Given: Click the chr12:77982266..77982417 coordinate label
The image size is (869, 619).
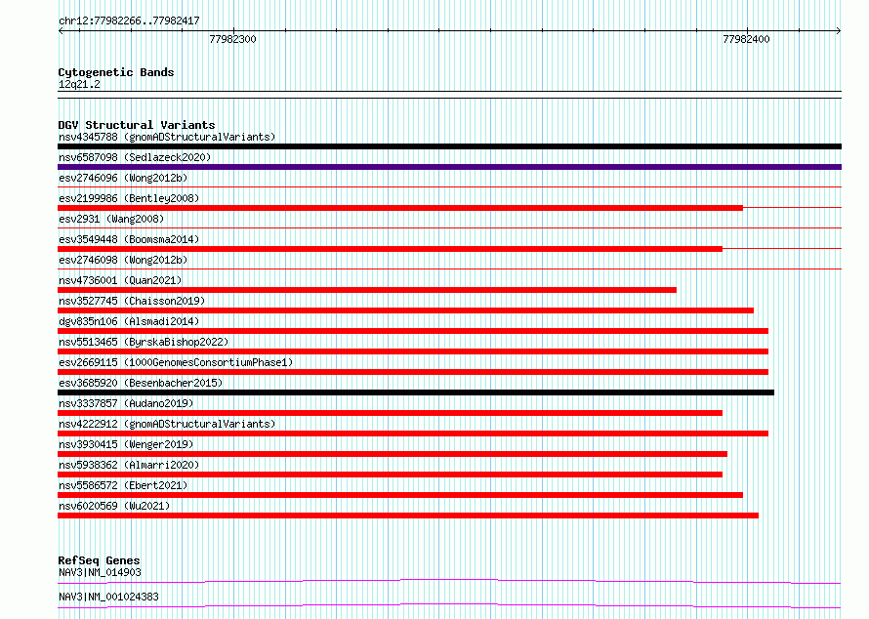Looking at the screenshot, I should [129, 21].
